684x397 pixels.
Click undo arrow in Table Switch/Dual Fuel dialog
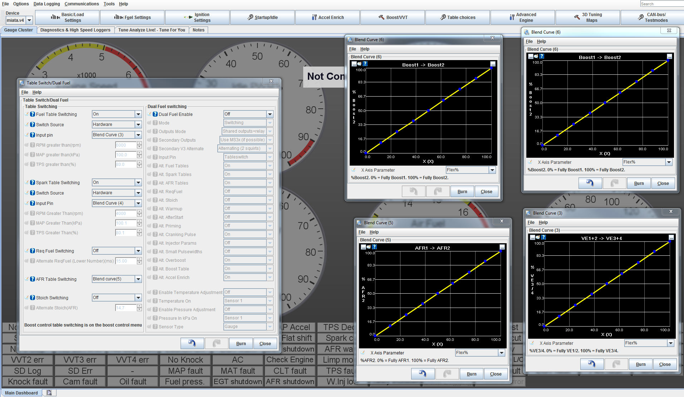coord(192,343)
